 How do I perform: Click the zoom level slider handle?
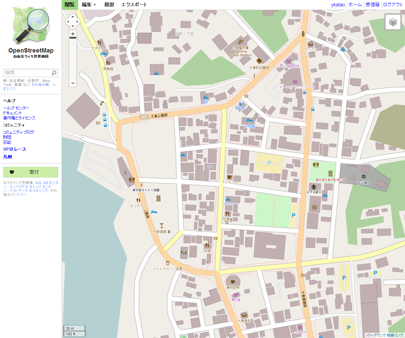point(73,38)
